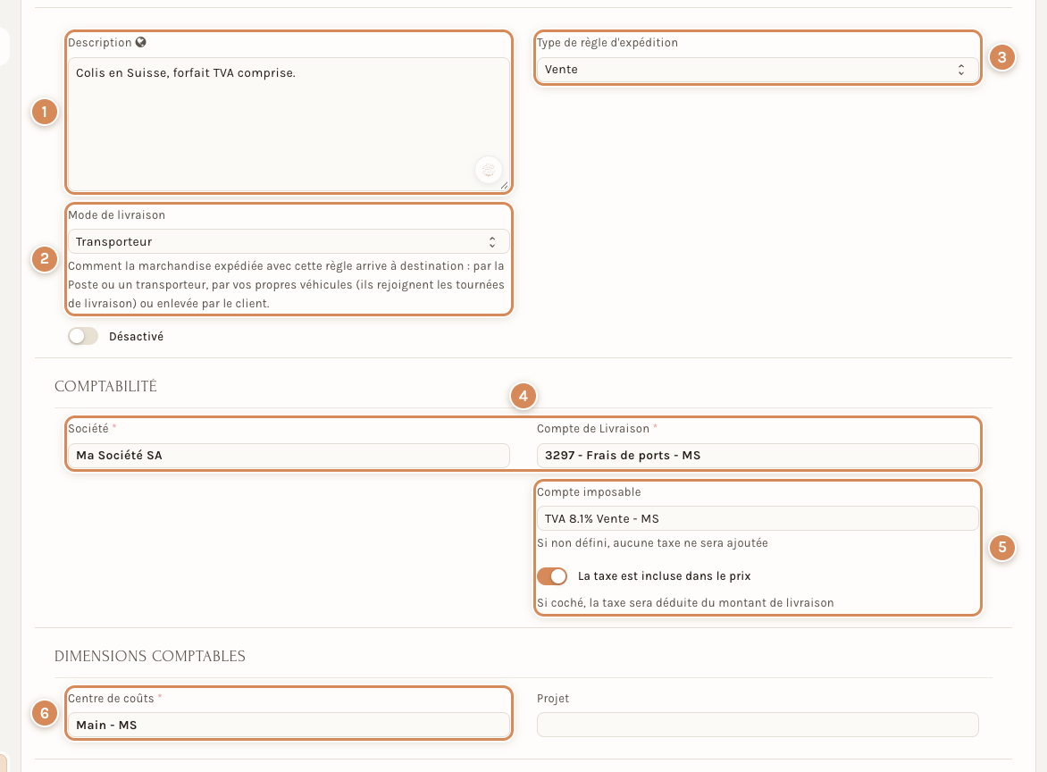This screenshot has width=1047, height=772.
Task: Click the resize grip of Description textarea
Action: 504,186
